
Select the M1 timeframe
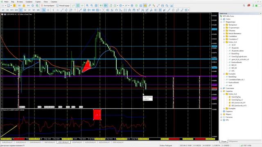click(x=3, y=10)
